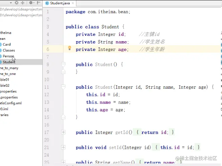Close the Student.java editor tab
Screen dimensions: 222x166
point(73,3)
